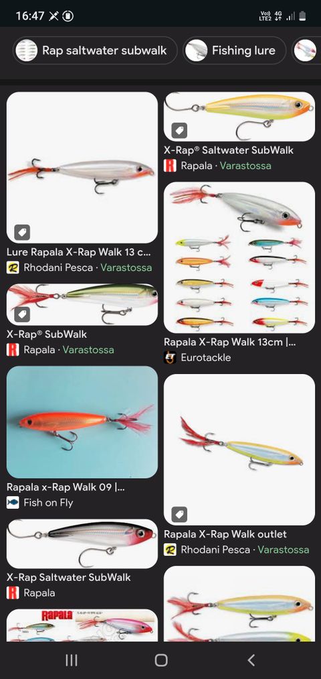Open the Rapala X-Rap Walk outlet link
The width and height of the screenshot is (321, 679).
point(225,534)
